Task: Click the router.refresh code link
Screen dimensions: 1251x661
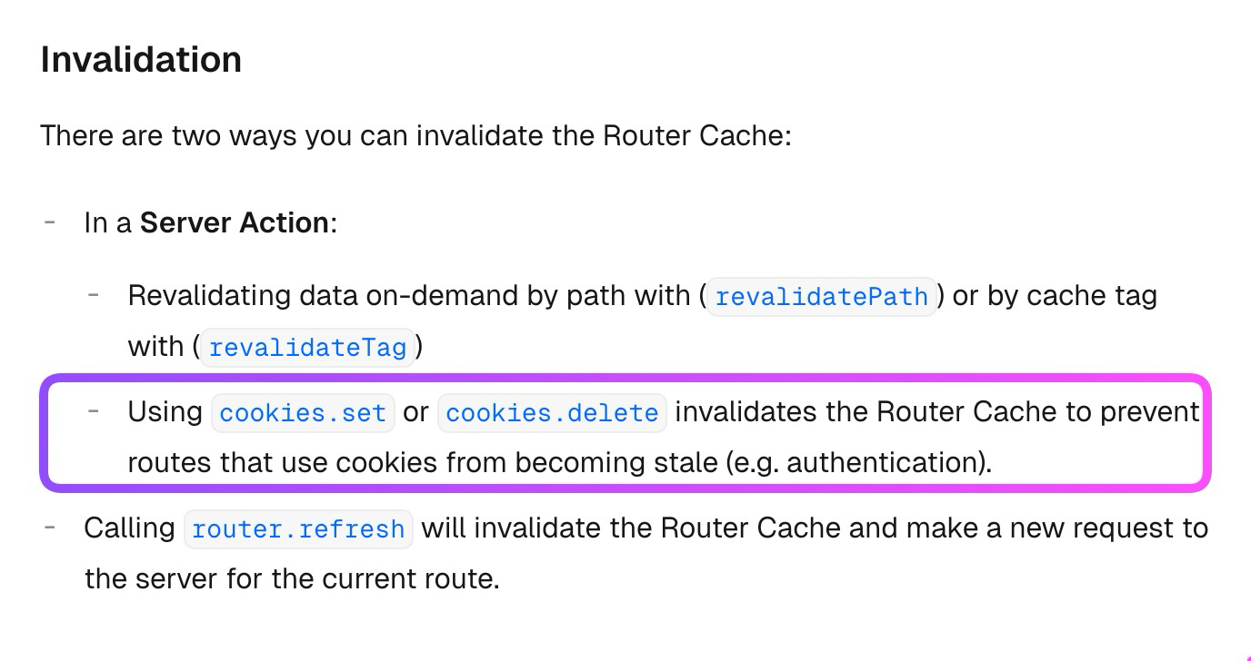Action: (298, 529)
